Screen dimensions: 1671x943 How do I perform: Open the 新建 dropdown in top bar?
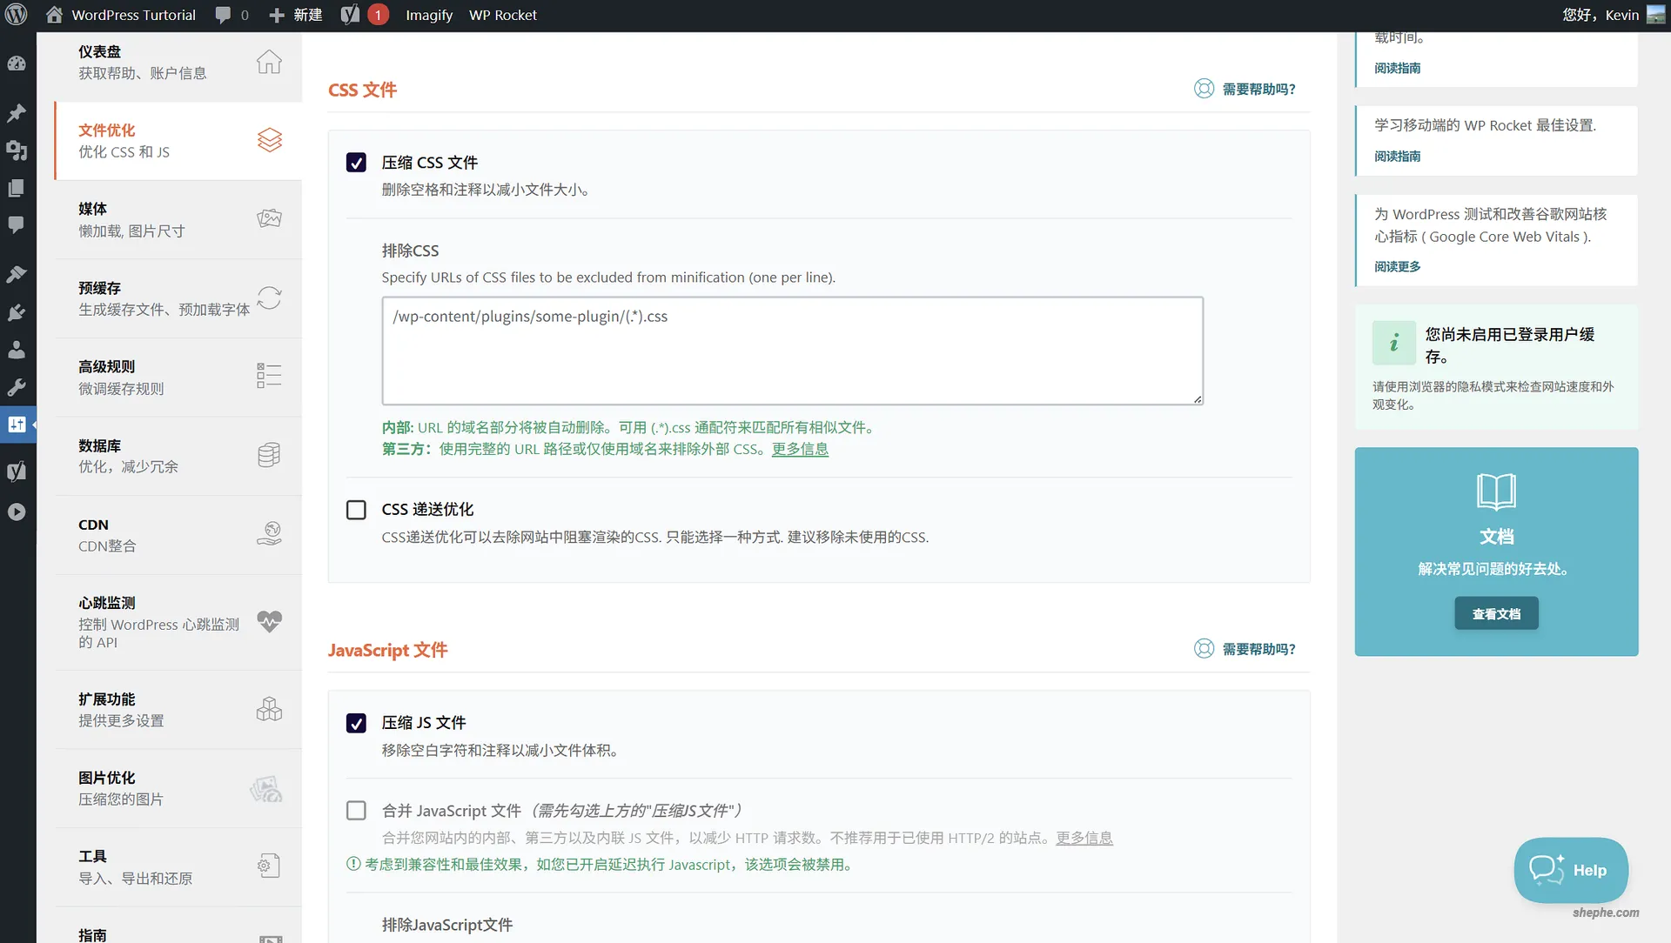pos(295,14)
